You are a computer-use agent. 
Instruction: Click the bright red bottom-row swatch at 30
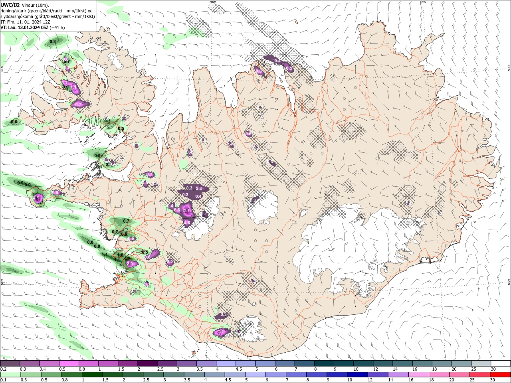[501, 375]
